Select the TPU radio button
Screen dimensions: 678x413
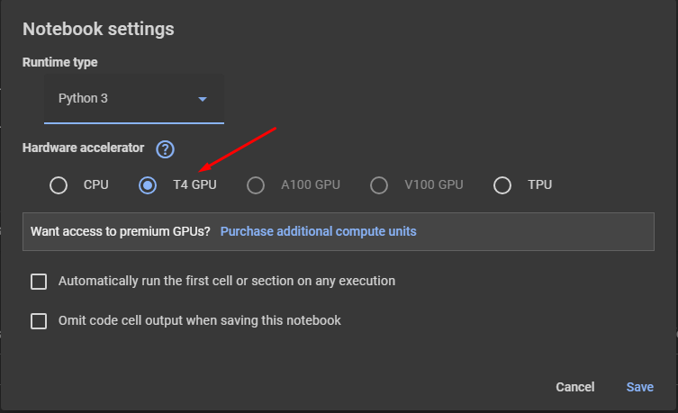(502, 185)
